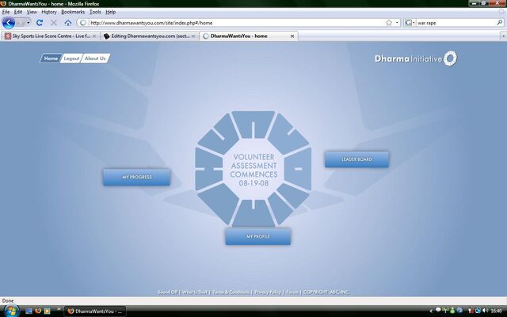Click the Done status bar text
This screenshot has height=317, width=507.
(x=8, y=300)
